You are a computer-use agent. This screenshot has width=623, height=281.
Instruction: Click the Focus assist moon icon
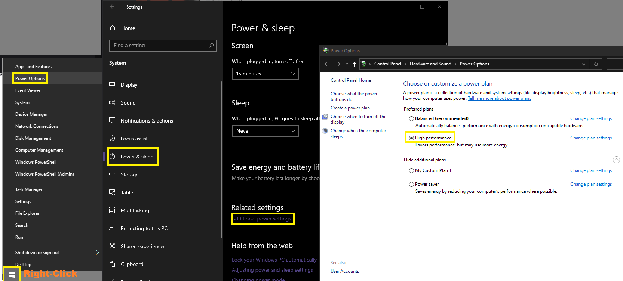[x=112, y=139]
